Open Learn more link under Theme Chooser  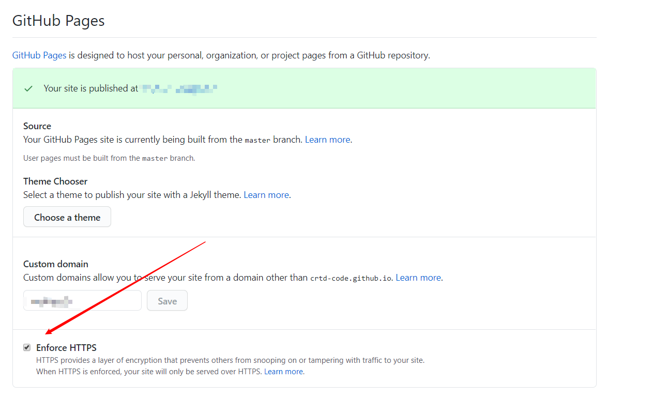coord(266,195)
